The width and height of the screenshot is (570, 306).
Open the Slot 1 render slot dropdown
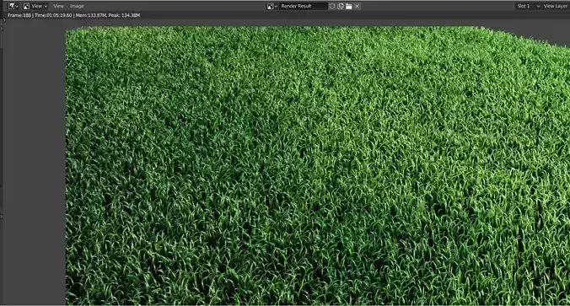528,6
